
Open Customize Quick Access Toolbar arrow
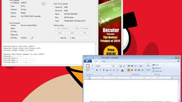99,58
